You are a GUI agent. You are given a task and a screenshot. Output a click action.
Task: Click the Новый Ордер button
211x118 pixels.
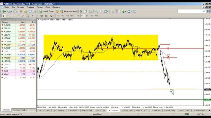click(x=47, y=11)
